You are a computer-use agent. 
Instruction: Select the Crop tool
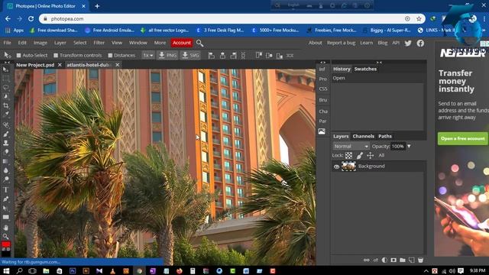tap(5, 105)
